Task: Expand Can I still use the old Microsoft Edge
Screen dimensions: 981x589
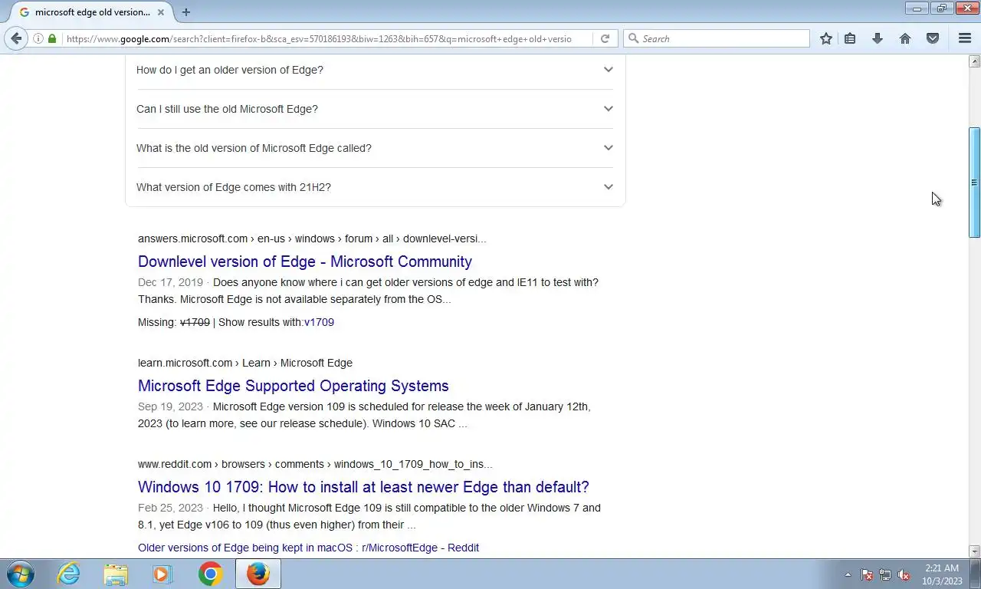Action: pos(375,109)
